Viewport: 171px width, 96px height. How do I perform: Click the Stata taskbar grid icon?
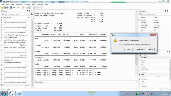point(11,94)
